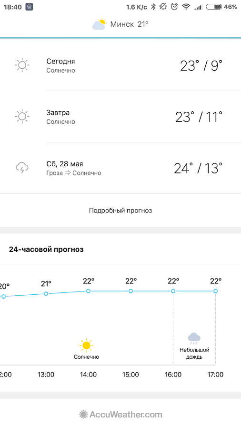The height and width of the screenshot is (430, 241).
Task: Tap the yellow sun icon above Солнечно
Action: (x=86, y=345)
